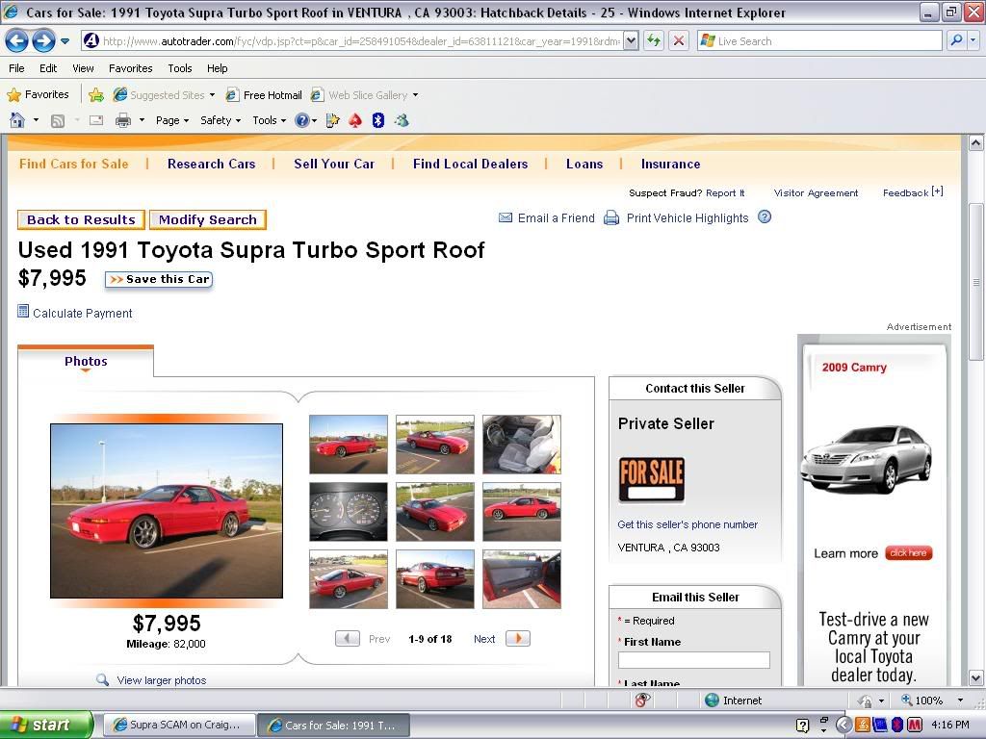Click the Home icon in command bar

[x=17, y=120]
